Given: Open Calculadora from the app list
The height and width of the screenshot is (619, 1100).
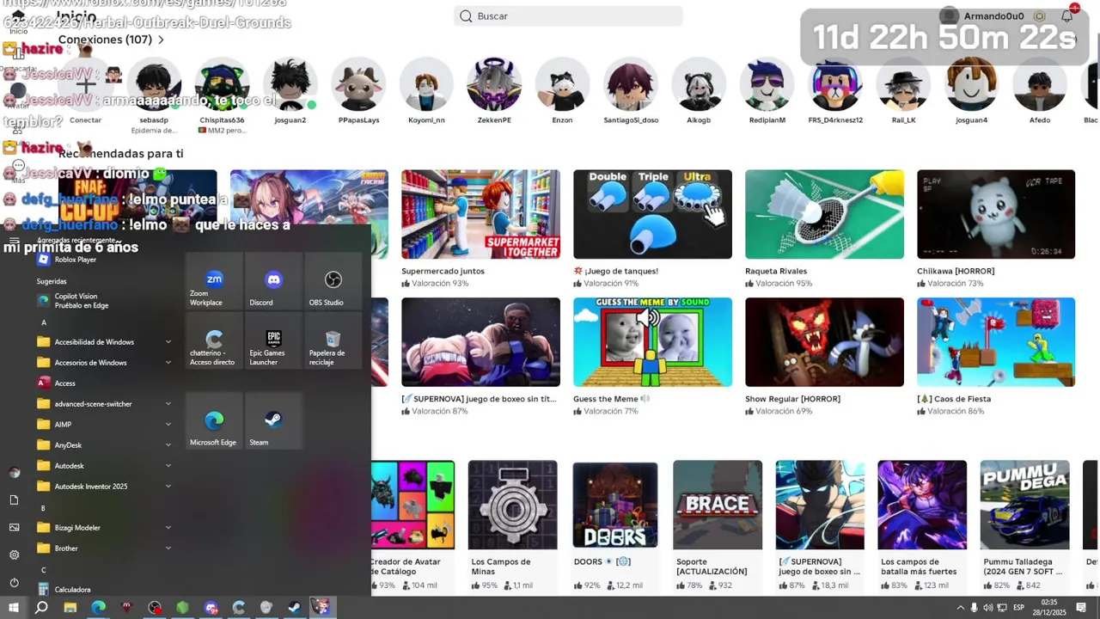Looking at the screenshot, I should point(103,590).
